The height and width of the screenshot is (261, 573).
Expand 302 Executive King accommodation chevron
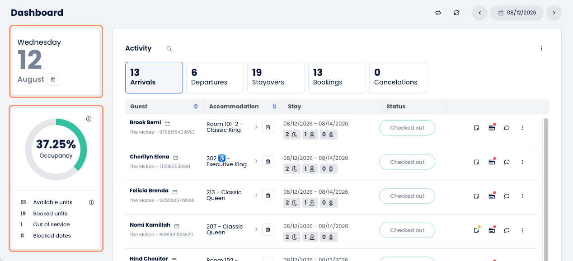click(x=256, y=161)
